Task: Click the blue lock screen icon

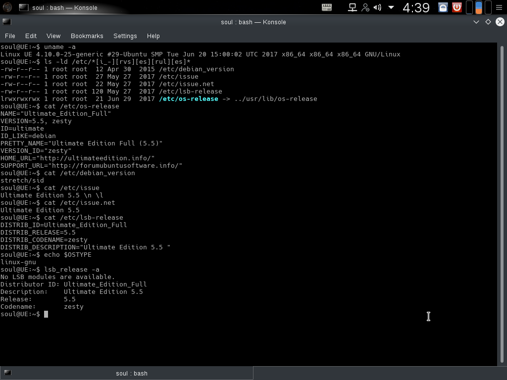Action: pos(443,7)
